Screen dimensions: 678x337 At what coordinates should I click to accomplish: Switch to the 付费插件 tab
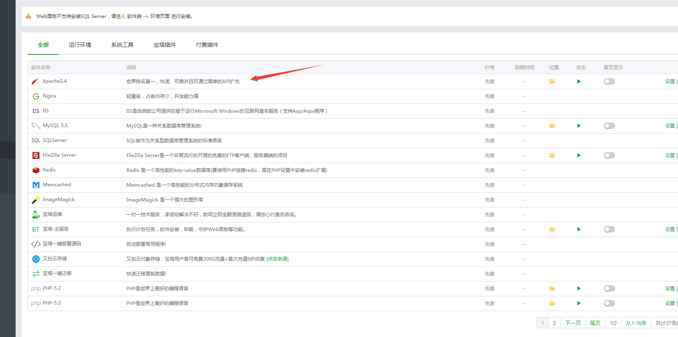(x=207, y=45)
